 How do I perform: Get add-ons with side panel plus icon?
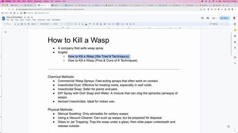(x=235, y=63)
